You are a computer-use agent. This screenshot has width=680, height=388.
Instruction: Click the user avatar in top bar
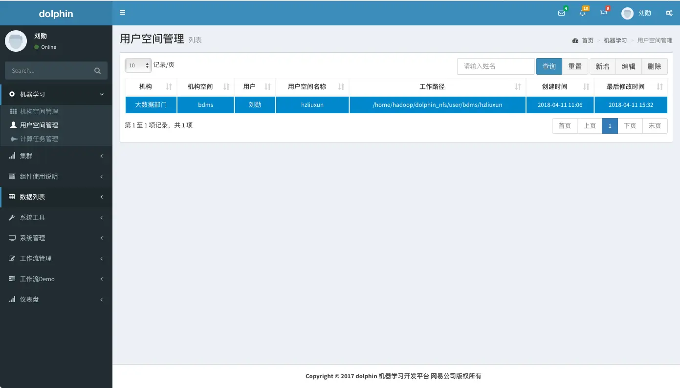pos(627,13)
